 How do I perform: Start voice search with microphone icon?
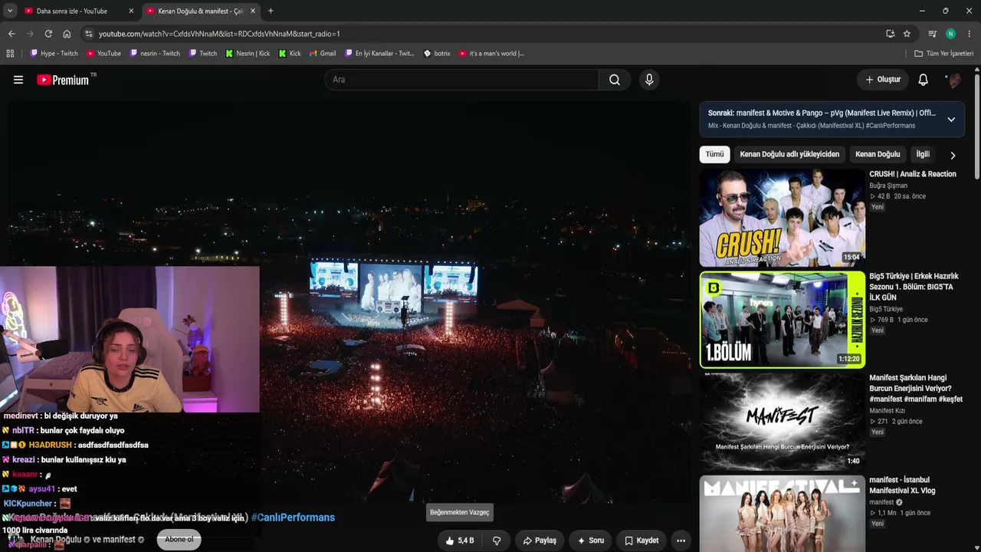coord(649,80)
